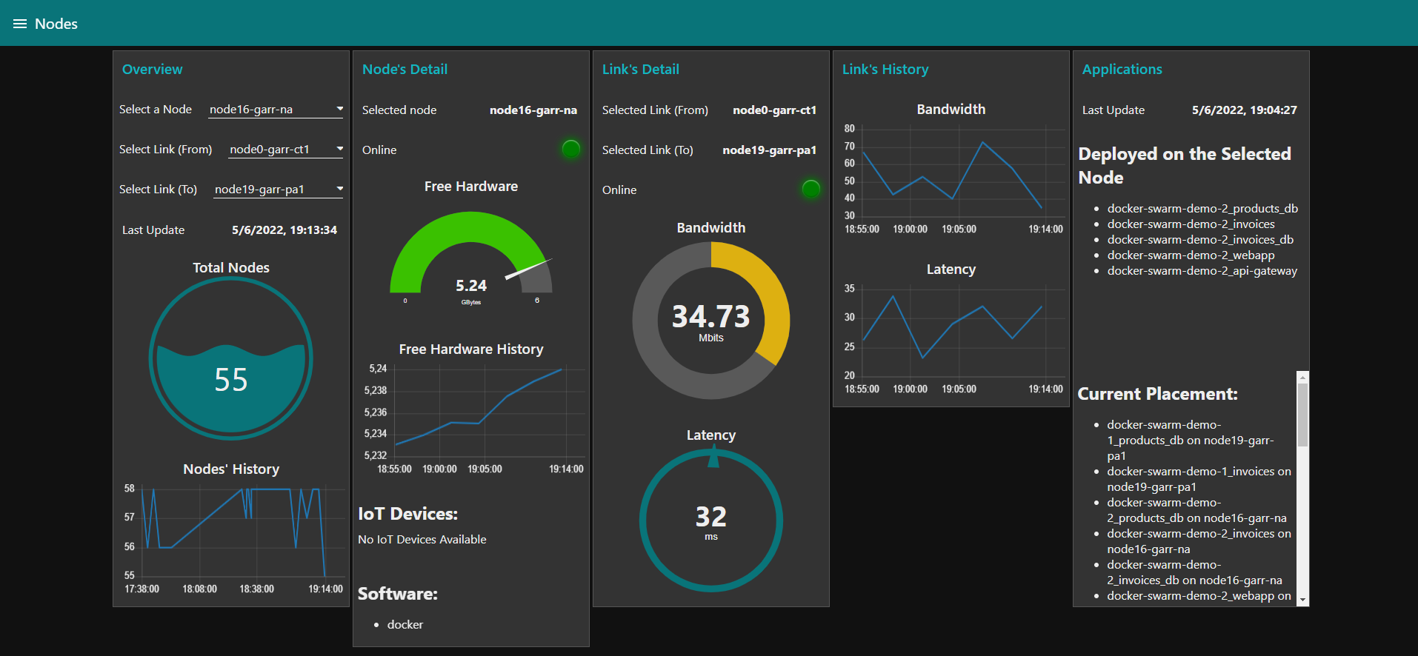Image resolution: width=1418 pixels, height=656 pixels.
Task: Click the Software heading
Action: [398, 594]
